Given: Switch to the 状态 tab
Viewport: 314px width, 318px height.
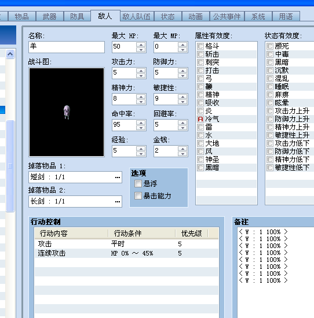Looking at the screenshot, I should [168, 16].
